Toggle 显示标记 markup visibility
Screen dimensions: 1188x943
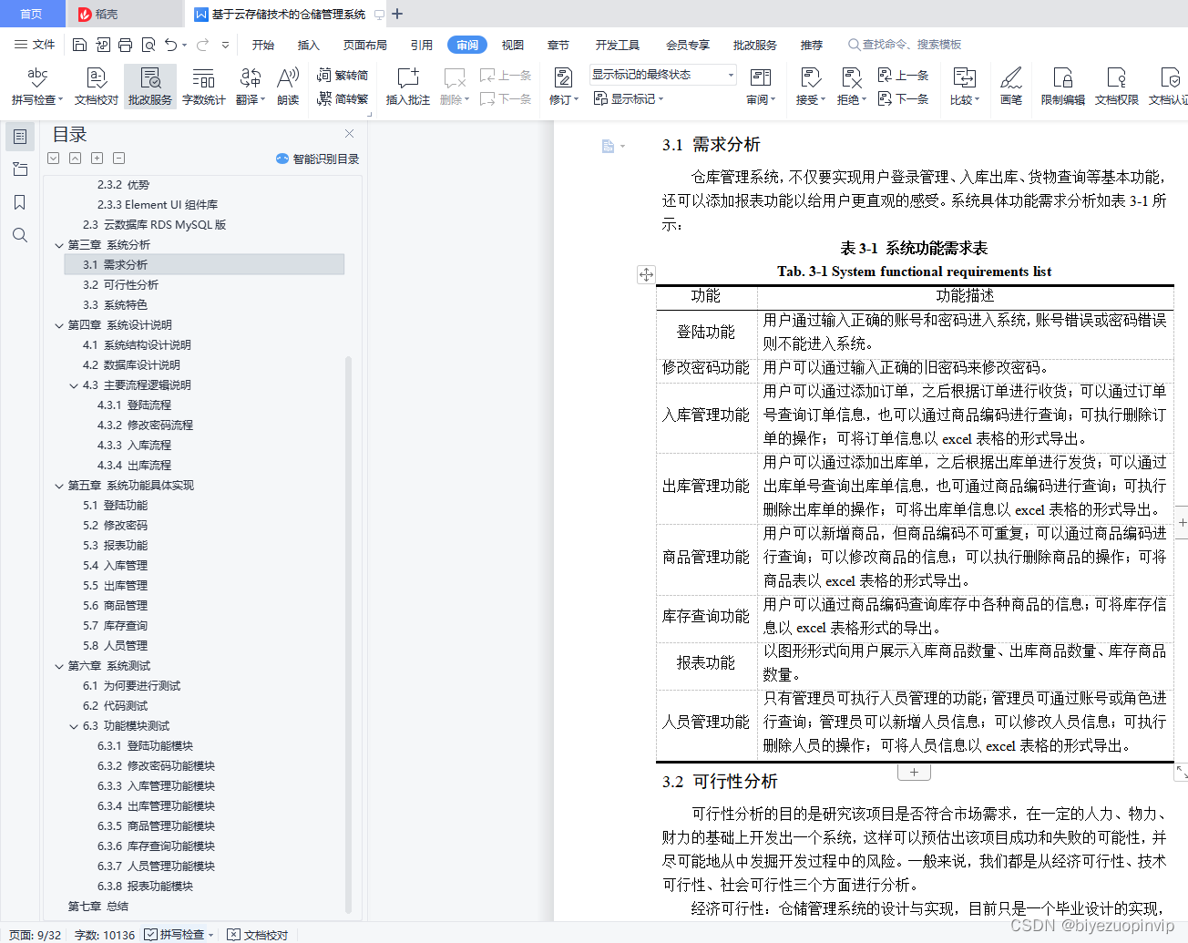point(628,98)
